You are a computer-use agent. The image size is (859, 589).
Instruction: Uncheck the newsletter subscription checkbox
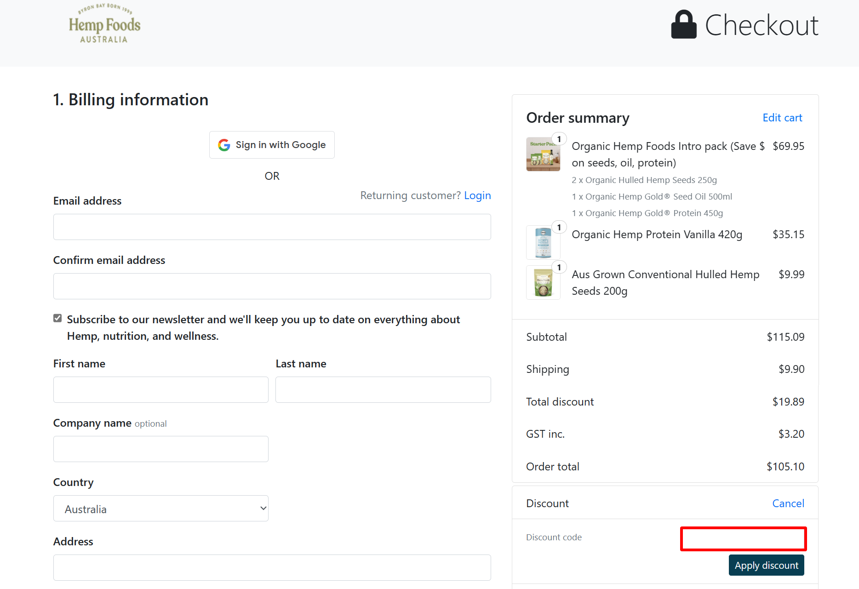pyautogui.click(x=57, y=319)
